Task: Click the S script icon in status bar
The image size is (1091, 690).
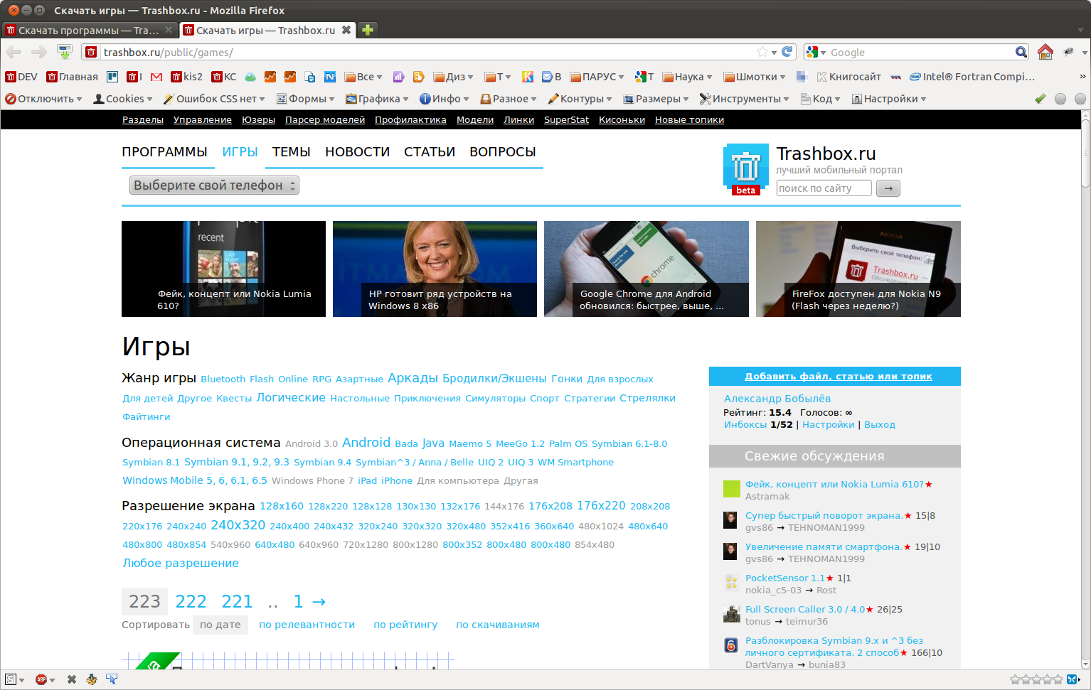Action: point(11,679)
